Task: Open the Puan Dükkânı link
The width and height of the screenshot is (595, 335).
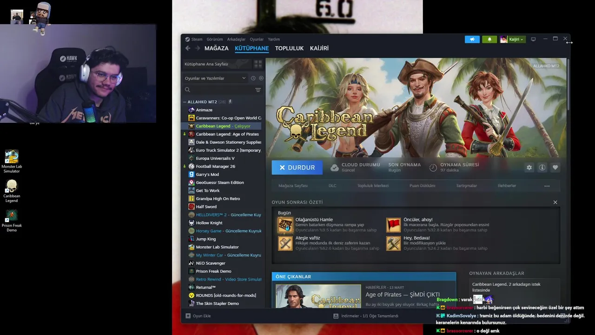Action: pos(422,186)
